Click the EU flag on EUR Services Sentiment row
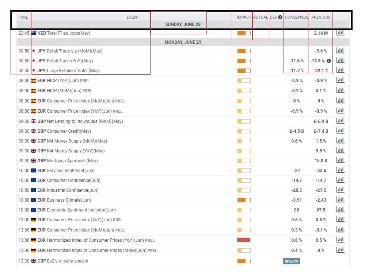 click(x=34, y=171)
